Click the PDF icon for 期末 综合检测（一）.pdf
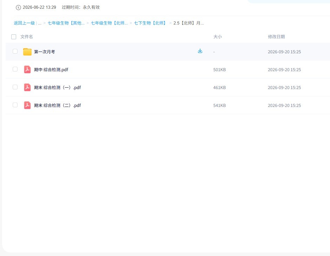The image size is (330, 256). pyautogui.click(x=27, y=87)
